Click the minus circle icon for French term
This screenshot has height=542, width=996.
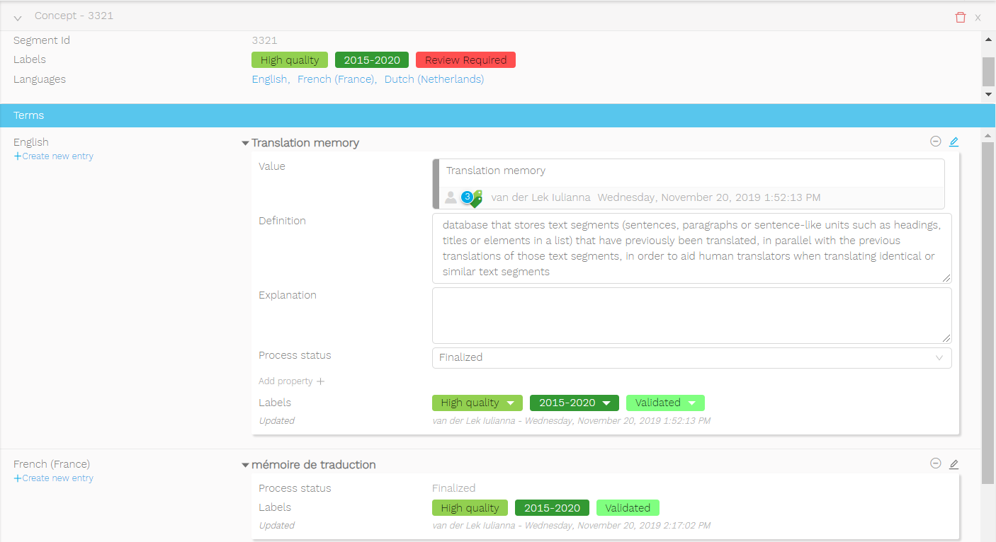pyautogui.click(x=935, y=463)
